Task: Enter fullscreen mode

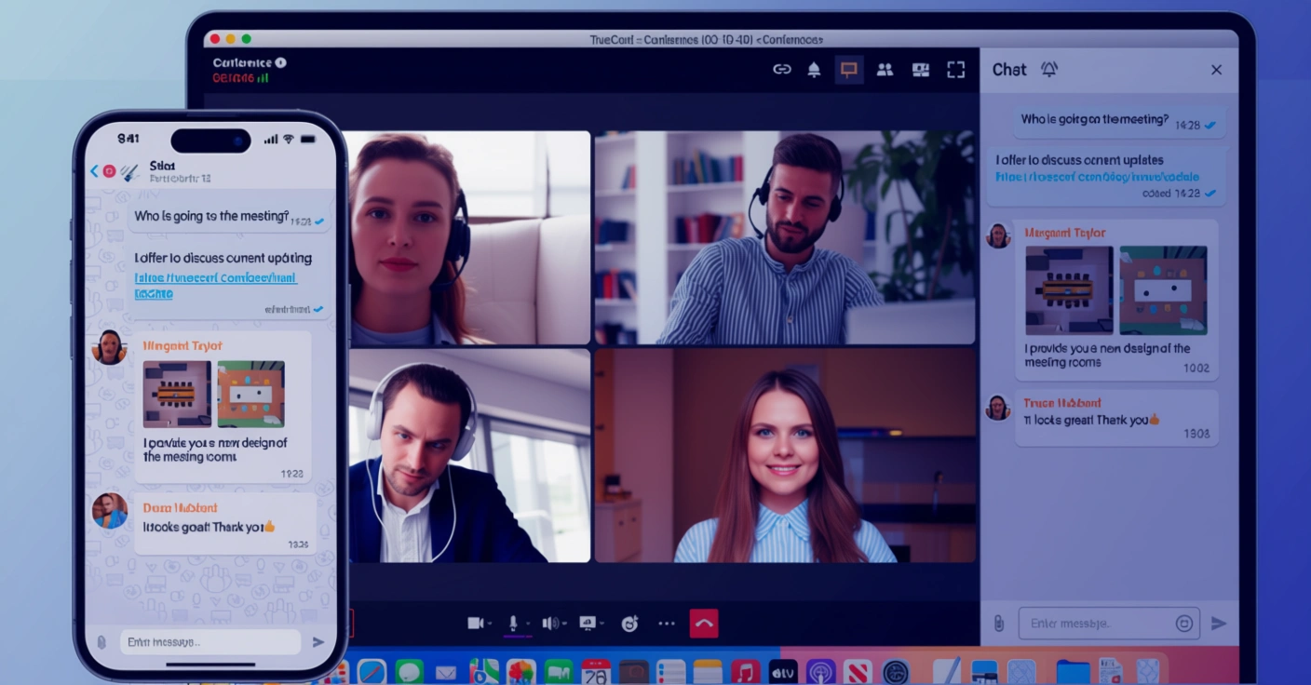Action: 956,70
